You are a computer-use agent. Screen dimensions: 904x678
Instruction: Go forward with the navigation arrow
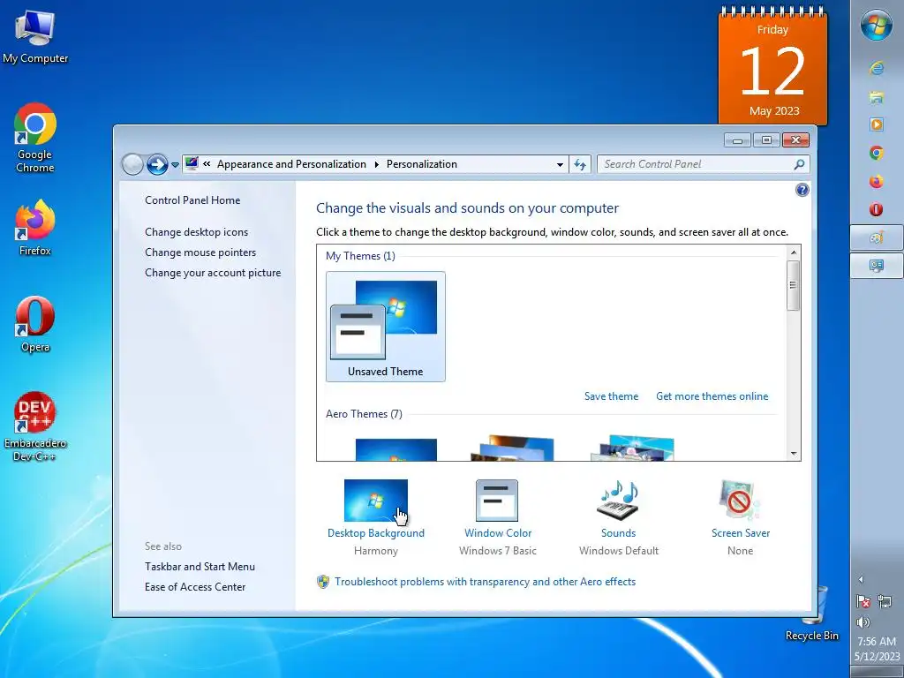157,164
